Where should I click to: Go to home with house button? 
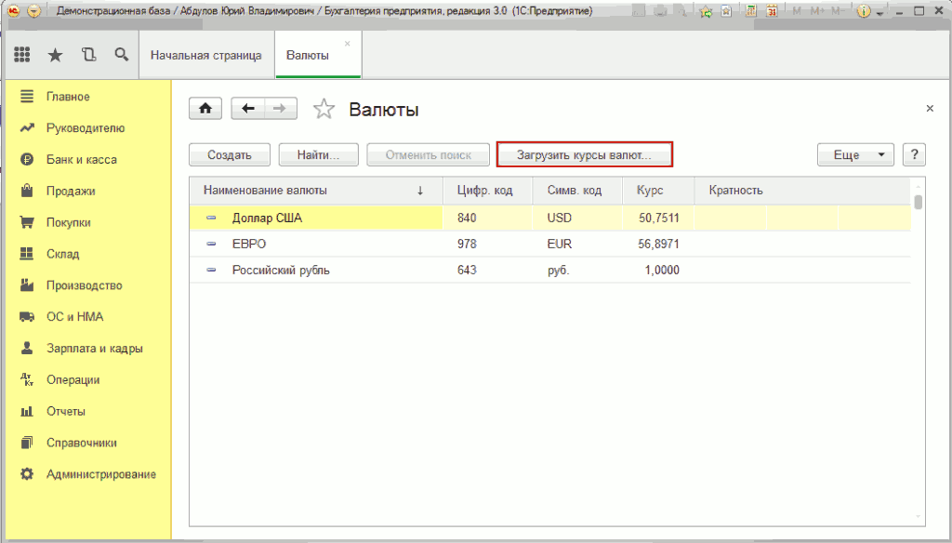pyautogui.click(x=205, y=109)
